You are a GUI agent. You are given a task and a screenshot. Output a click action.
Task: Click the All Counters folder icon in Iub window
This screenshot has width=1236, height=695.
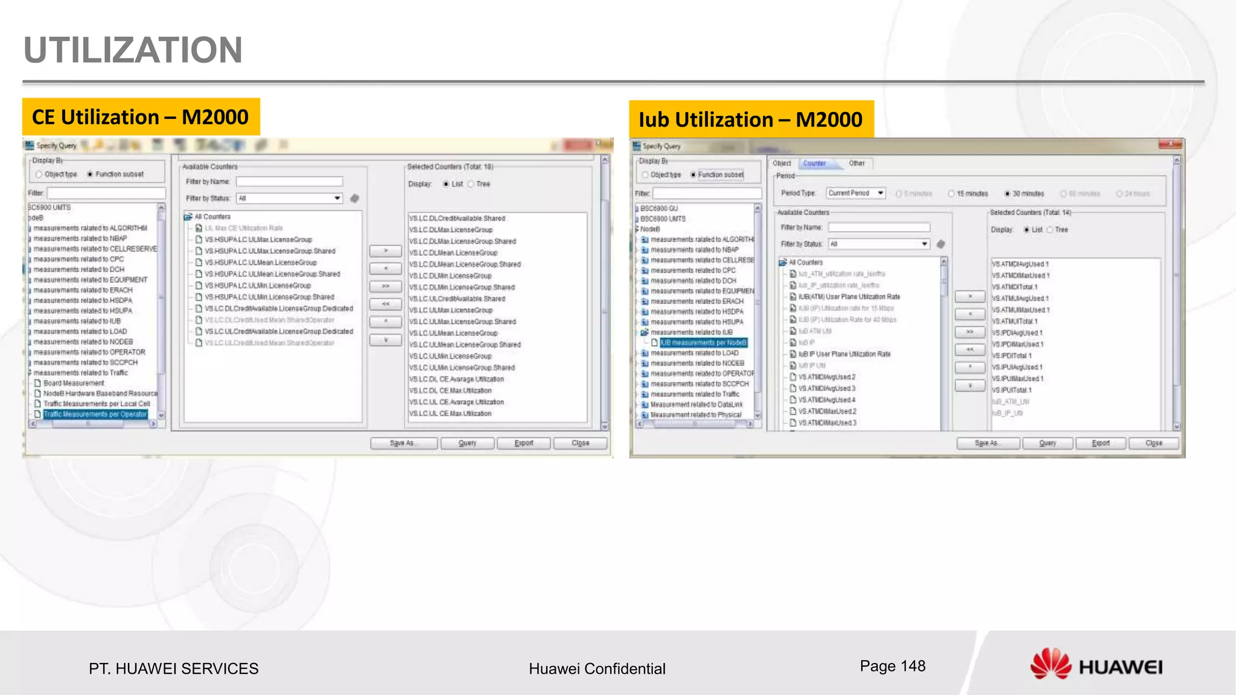click(783, 262)
